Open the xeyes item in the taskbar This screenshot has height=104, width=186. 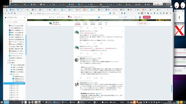click(x=113, y=102)
